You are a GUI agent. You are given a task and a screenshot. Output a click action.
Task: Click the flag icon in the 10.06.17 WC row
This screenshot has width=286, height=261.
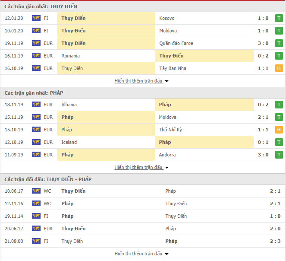point(36,191)
